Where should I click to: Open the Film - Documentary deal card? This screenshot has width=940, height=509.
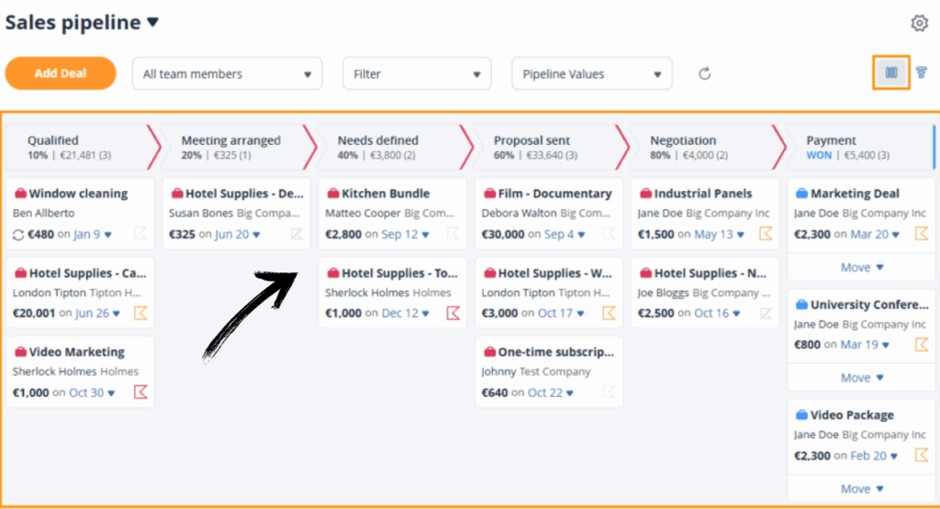click(x=548, y=214)
